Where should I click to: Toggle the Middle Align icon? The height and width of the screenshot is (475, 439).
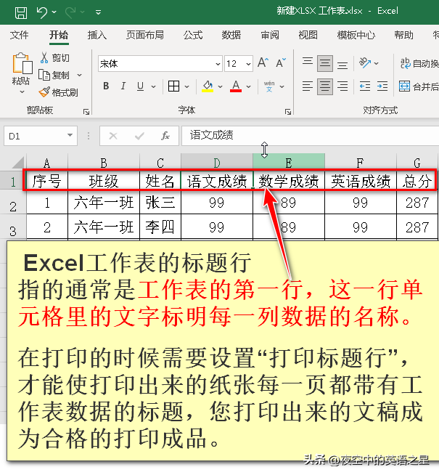pyautogui.click(x=325, y=63)
